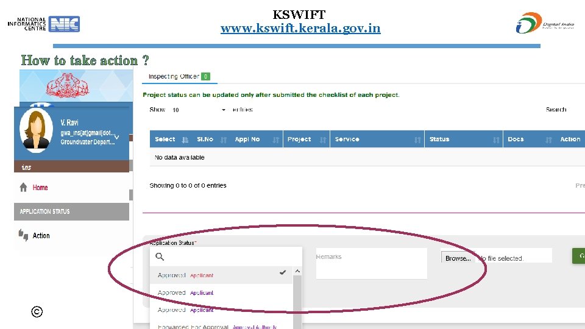Choose the third Approved Applicant option

click(221, 310)
